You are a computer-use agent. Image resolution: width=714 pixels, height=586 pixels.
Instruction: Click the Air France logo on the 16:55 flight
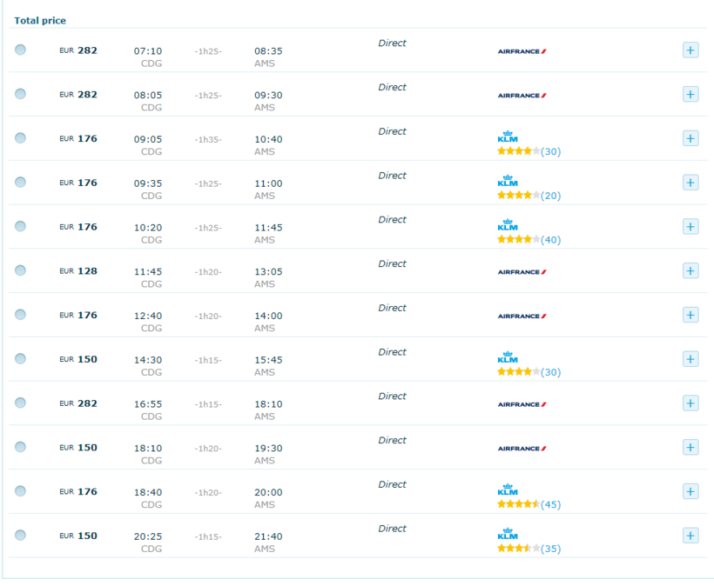pyautogui.click(x=522, y=404)
